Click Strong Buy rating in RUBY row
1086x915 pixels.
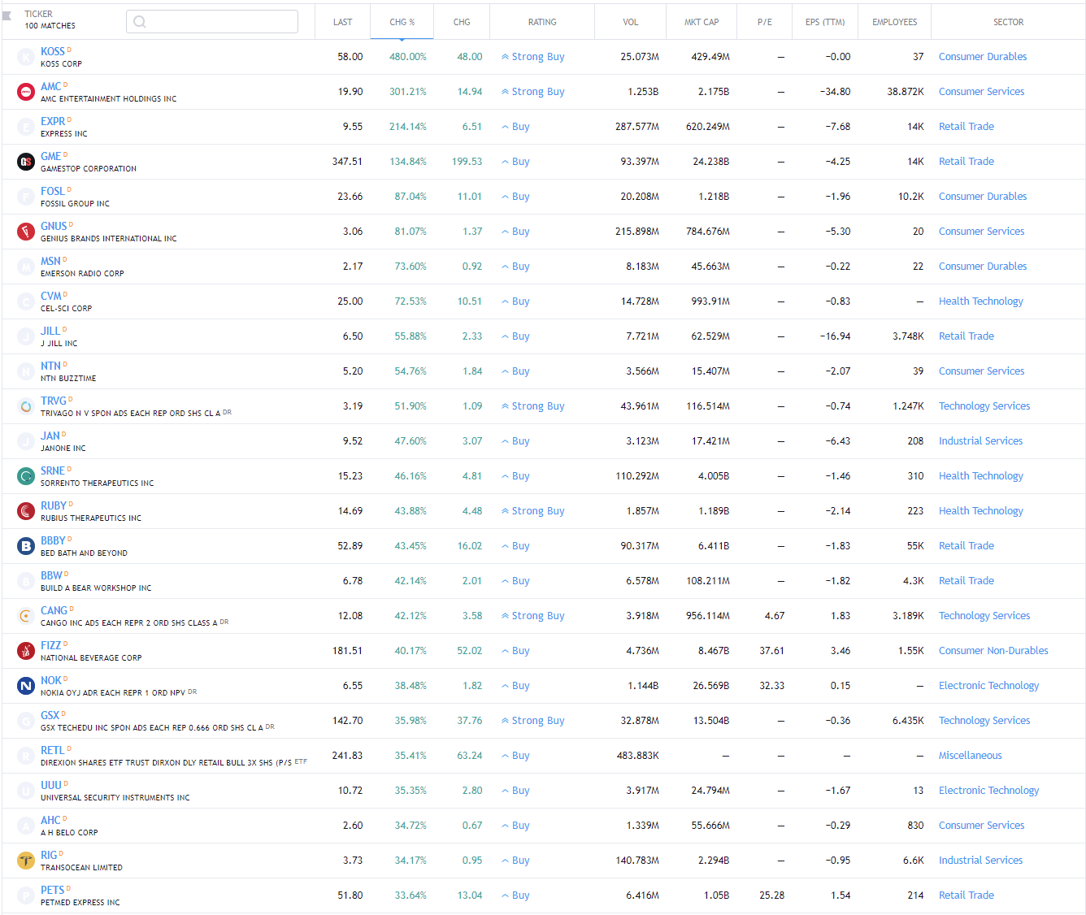(533, 511)
